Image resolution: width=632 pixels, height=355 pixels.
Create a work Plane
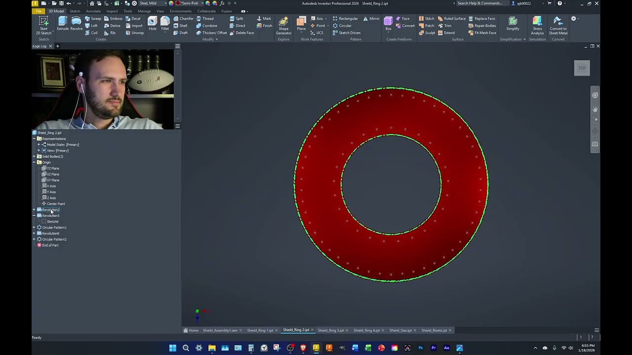pos(301,24)
